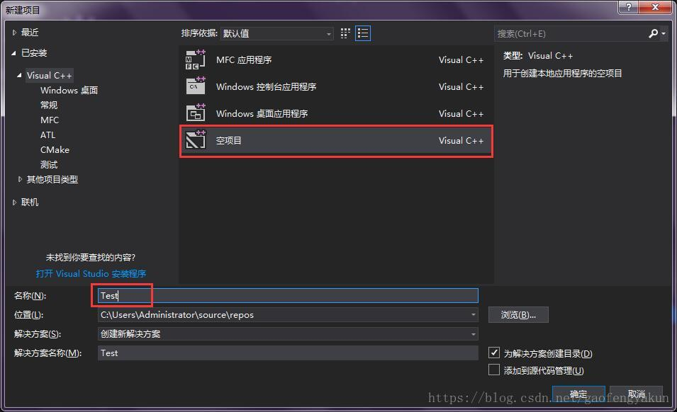Select the 空项目 template icon
Image resolution: width=677 pixels, height=412 pixels.
(x=194, y=139)
